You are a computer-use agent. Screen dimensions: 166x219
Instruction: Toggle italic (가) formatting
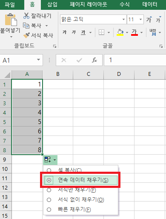[x=74, y=32]
